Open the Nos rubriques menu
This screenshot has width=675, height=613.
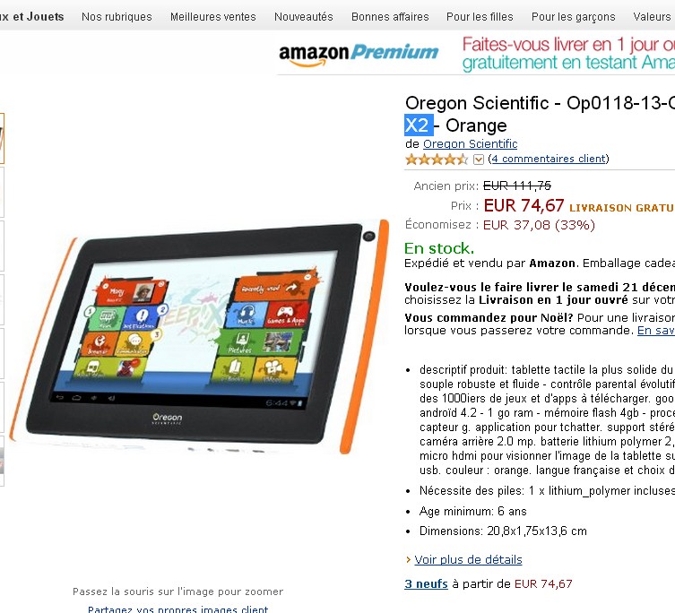coord(117,17)
